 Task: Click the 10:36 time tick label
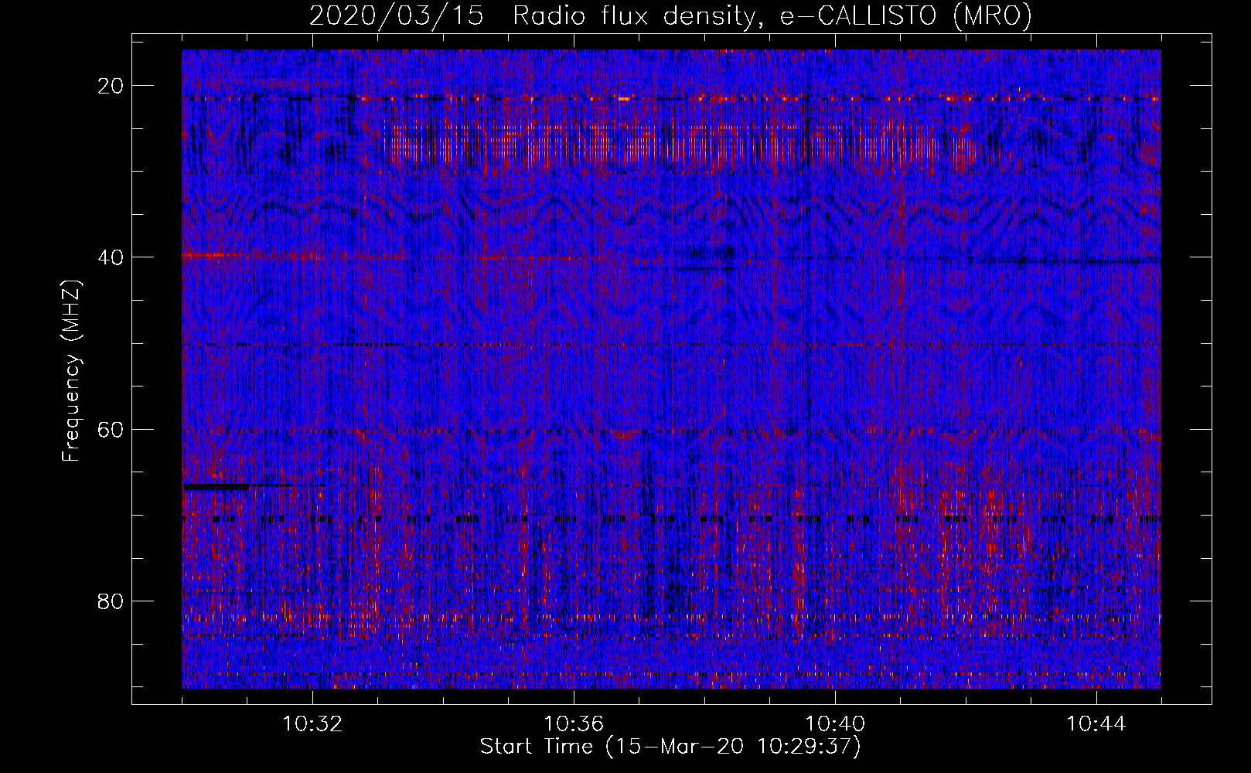pos(574,724)
